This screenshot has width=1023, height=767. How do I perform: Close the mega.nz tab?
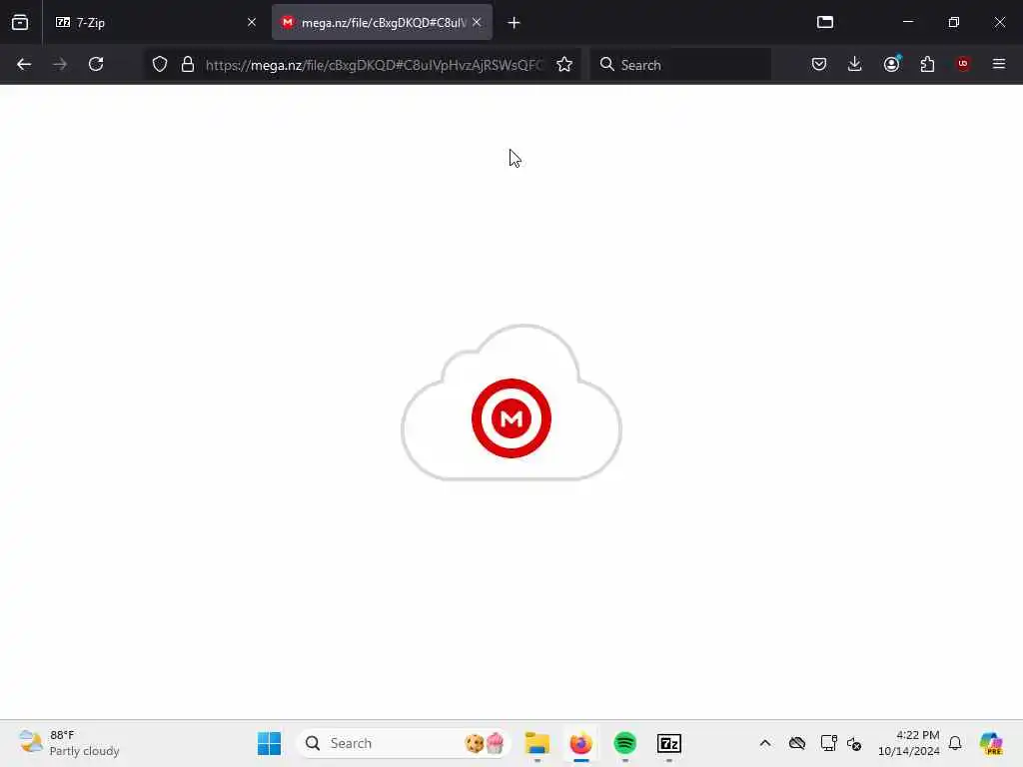[x=477, y=22]
